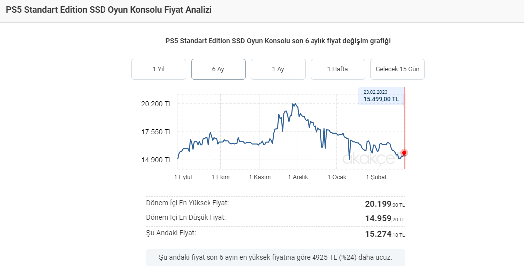The image size is (524, 270).
Task: Click the Gelecek 15 Gün forecast button
Action: (x=397, y=69)
